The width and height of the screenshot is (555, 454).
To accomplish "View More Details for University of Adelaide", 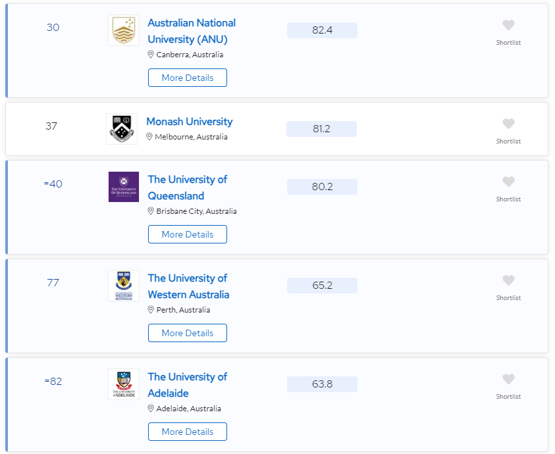I will pyautogui.click(x=188, y=432).
